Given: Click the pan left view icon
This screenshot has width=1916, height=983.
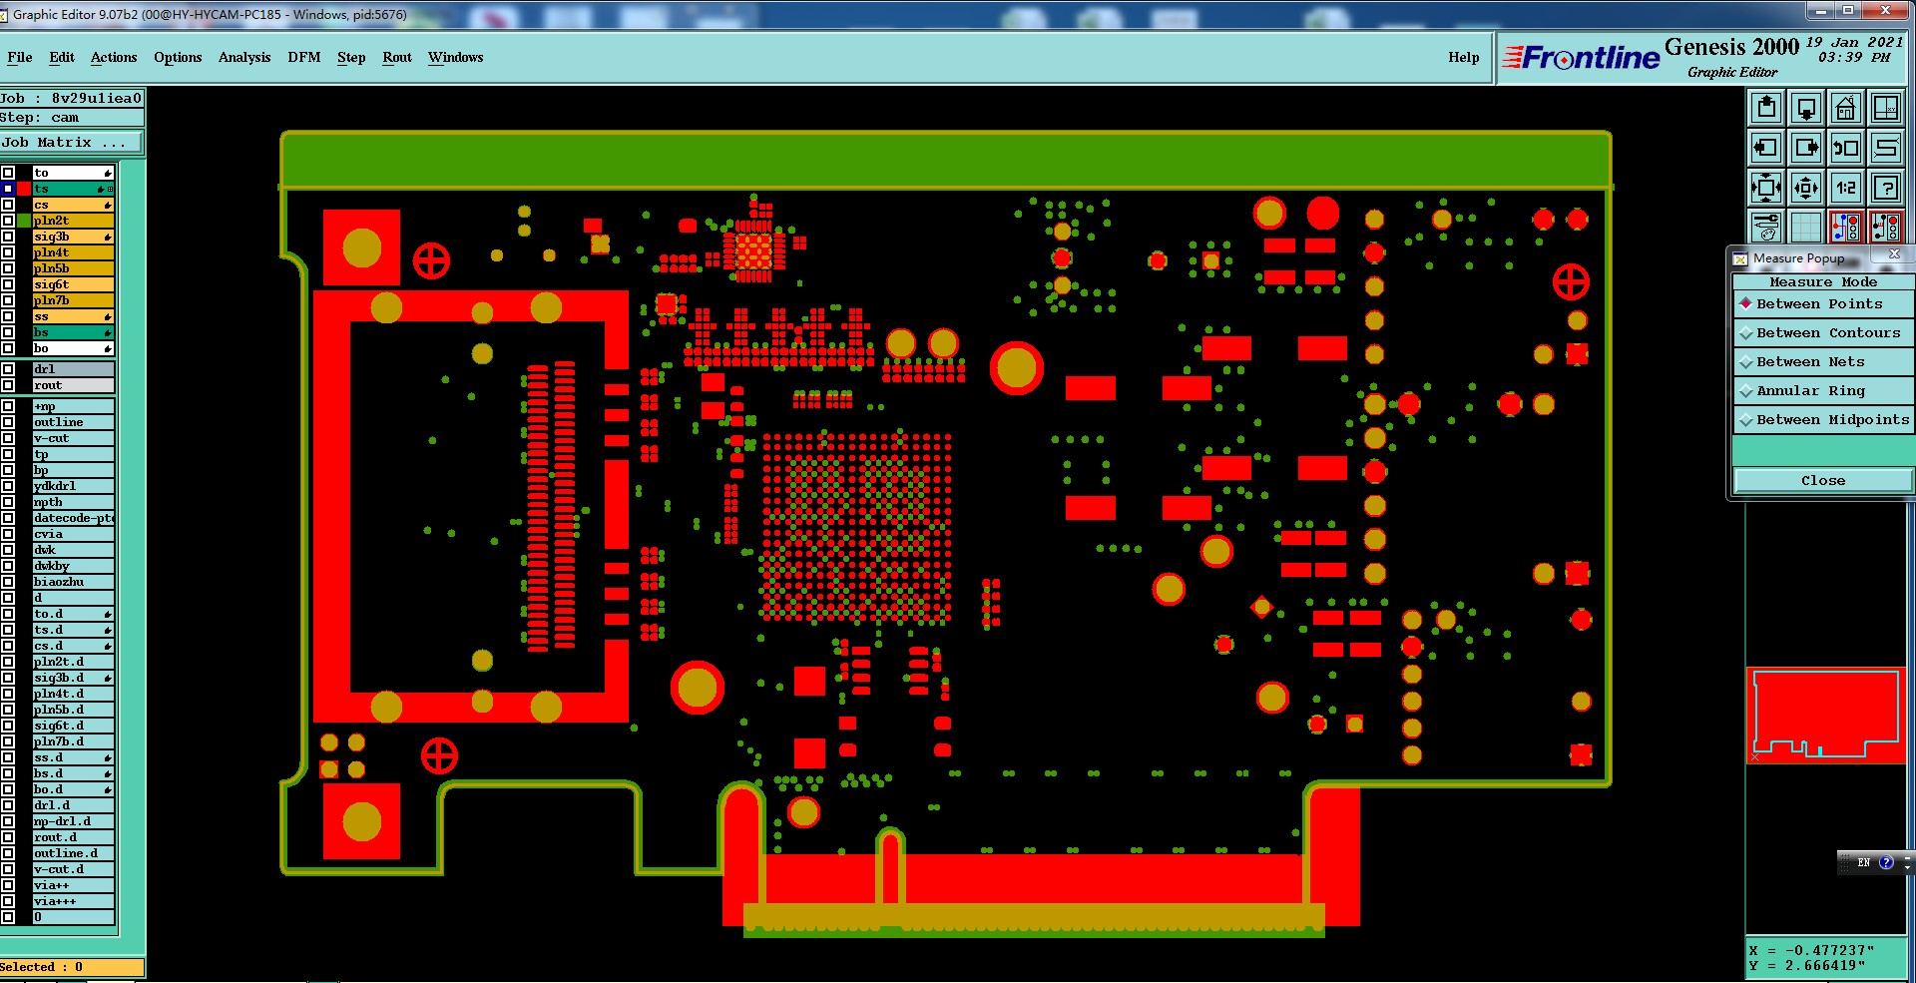Looking at the screenshot, I should pyautogui.click(x=1766, y=149).
